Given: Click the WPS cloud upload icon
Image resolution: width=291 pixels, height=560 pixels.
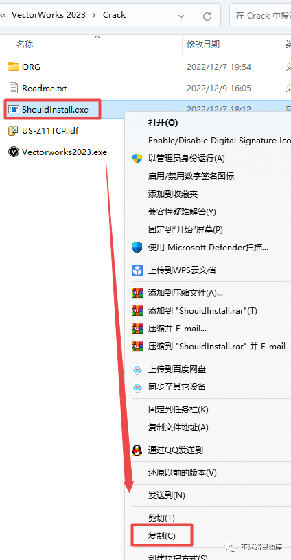Looking at the screenshot, I should pos(137,270).
